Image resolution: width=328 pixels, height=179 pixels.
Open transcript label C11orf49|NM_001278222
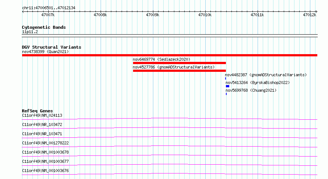45,143
